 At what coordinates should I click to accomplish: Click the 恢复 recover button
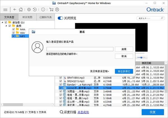pos(153,112)
